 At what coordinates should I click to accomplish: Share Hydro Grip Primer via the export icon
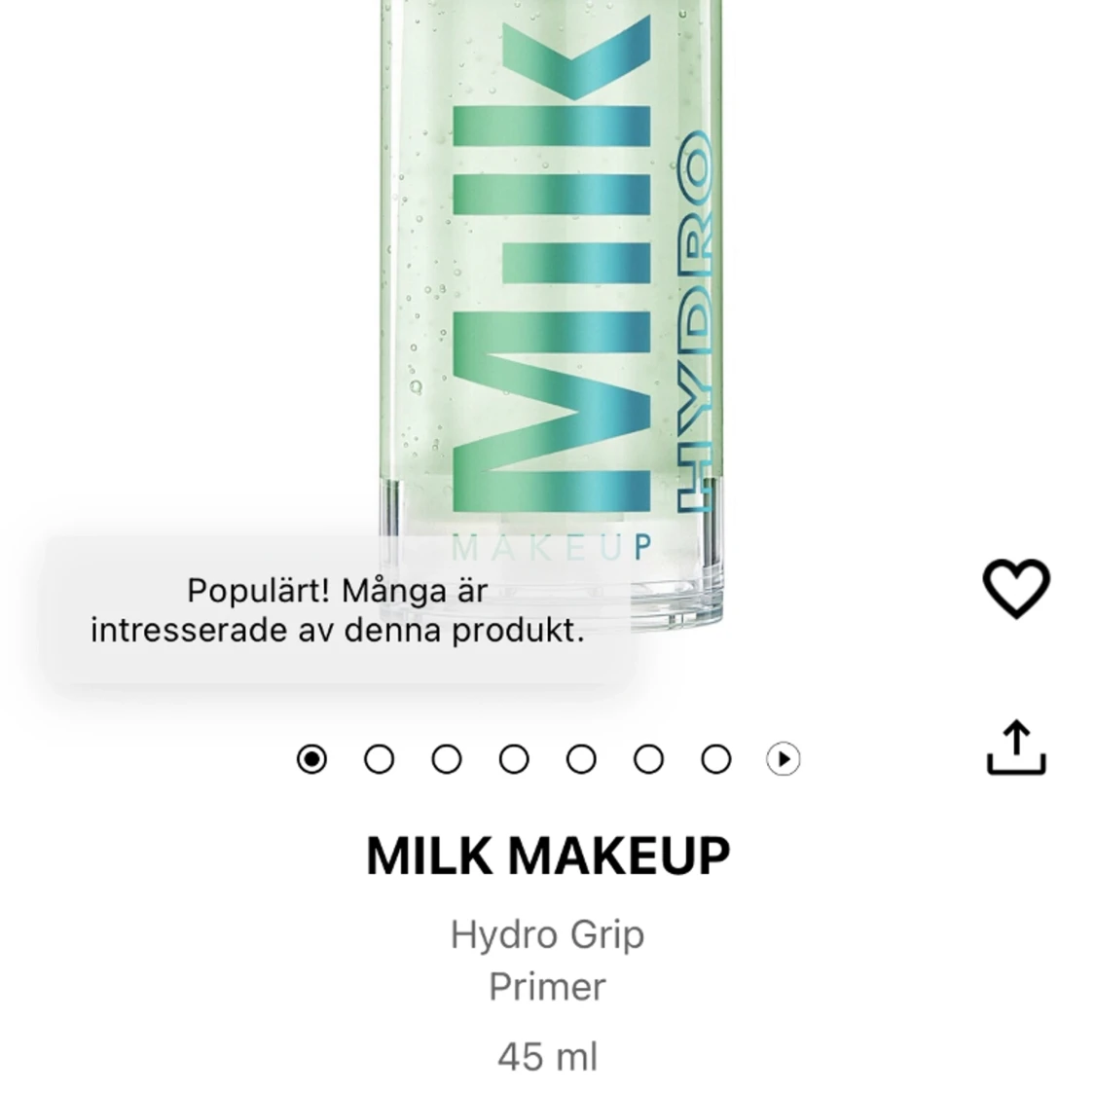click(x=1016, y=751)
